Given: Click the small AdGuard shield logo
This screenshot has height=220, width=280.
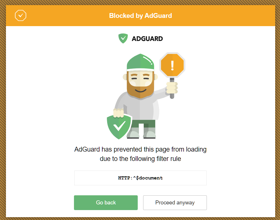Looking at the screenshot, I should coord(123,38).
